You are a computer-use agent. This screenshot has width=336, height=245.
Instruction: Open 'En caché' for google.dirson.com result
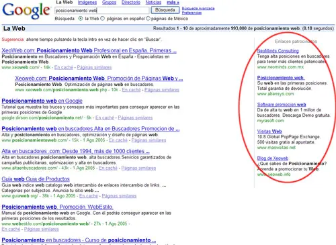pyautogui.click(x=105, y=117)
